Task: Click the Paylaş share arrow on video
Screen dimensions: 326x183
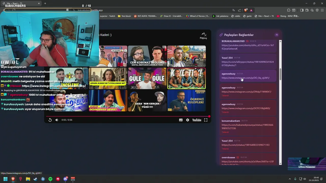Action: tap(203, 36)
